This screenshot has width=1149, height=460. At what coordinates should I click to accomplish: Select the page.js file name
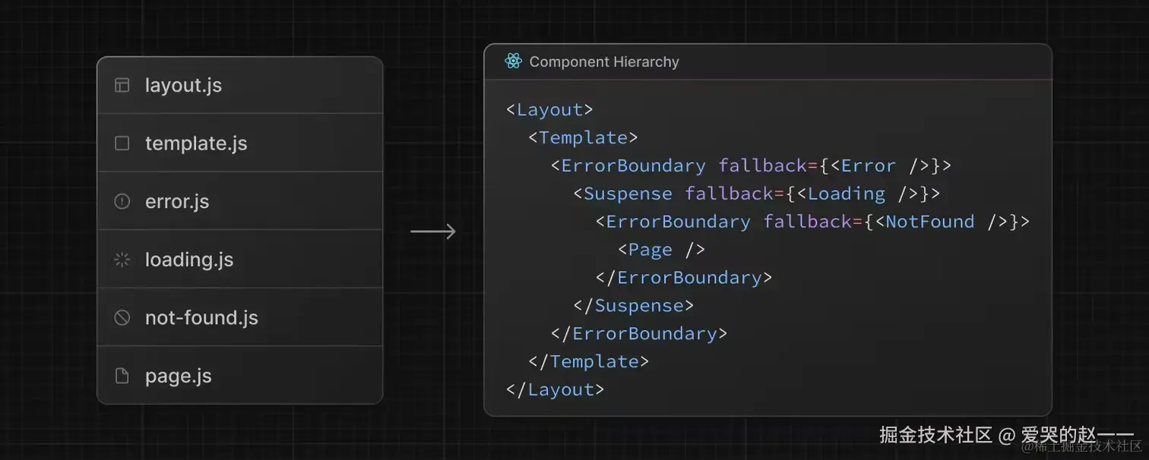(179, 376)
